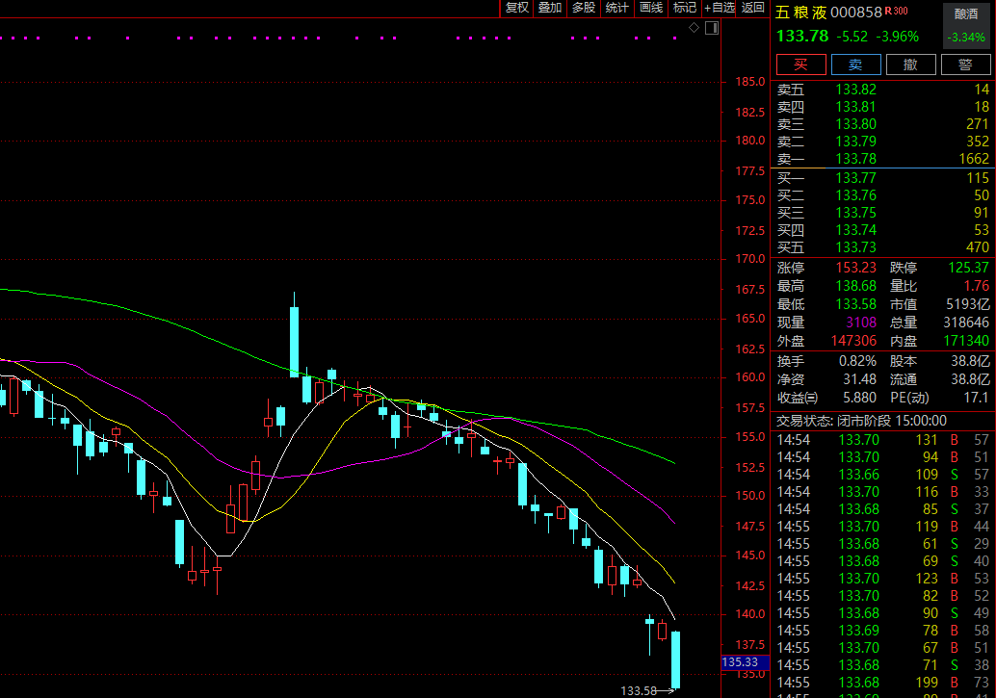Add stock via the +自选 button

point(719,8)
